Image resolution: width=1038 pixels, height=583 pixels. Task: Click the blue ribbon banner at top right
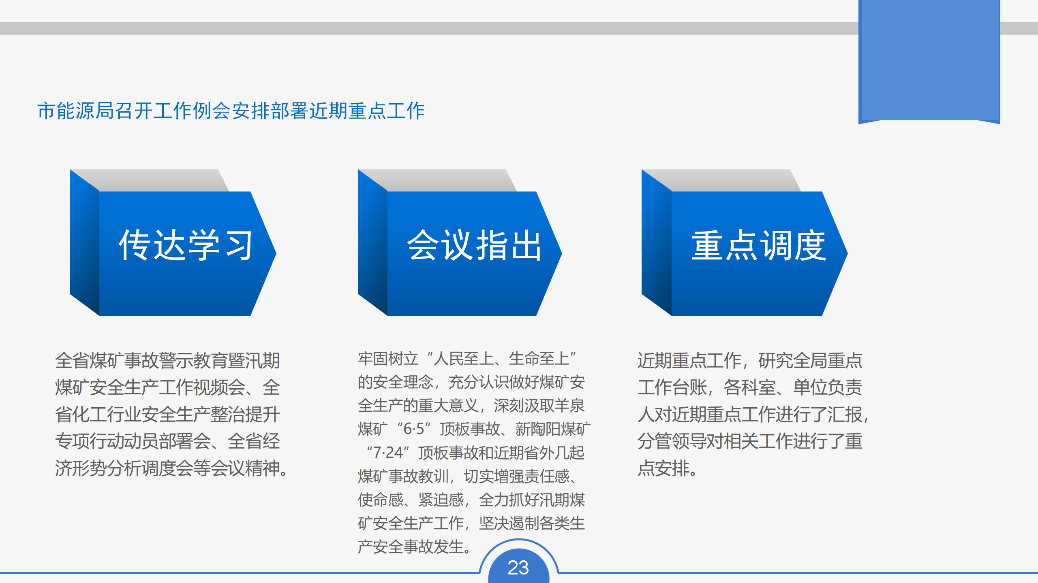(929, 62)
